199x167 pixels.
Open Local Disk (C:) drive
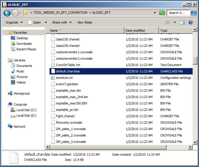coord(26,110)
